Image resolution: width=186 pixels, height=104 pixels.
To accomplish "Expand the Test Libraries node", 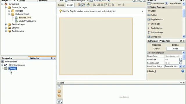I will coord(6,31).
